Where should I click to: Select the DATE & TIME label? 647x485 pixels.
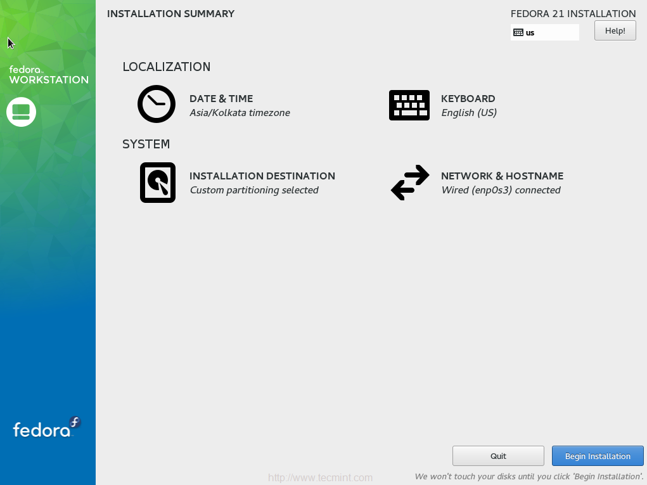click(221, 99)
